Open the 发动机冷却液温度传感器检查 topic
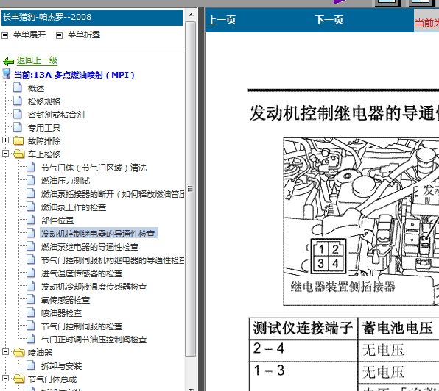 94,287
